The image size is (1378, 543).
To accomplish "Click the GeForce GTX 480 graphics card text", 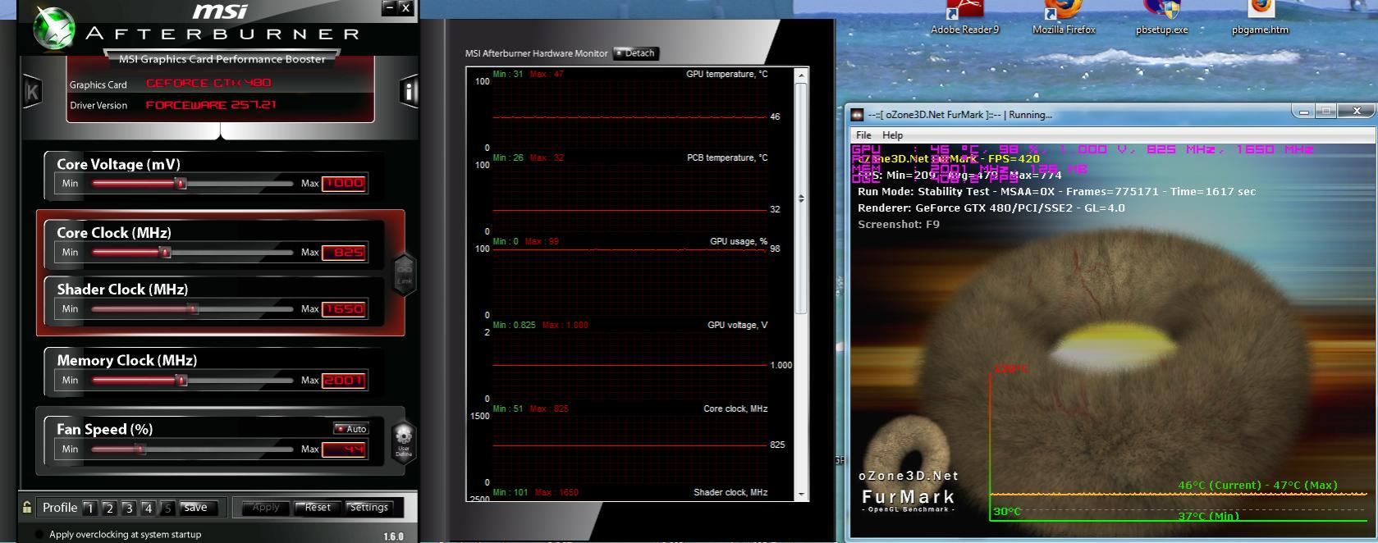I will tap(208, 84).
